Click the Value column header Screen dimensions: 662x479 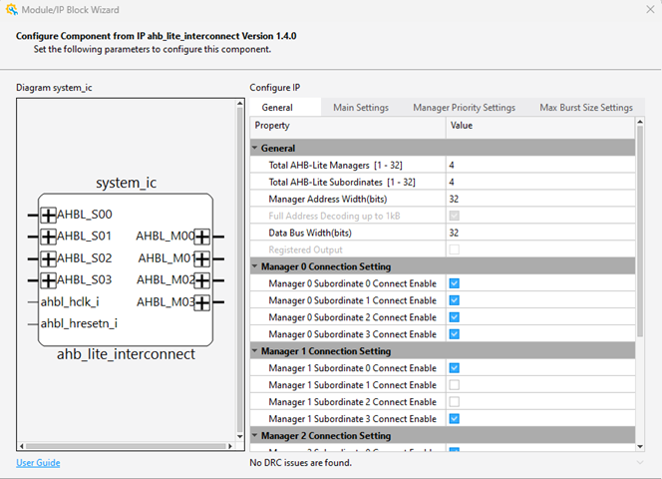[x=540, y=126]
